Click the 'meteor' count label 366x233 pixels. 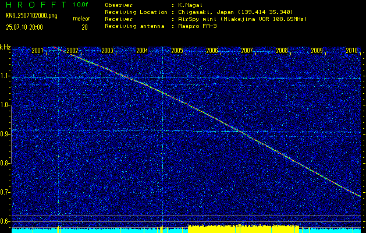(81, 19)
